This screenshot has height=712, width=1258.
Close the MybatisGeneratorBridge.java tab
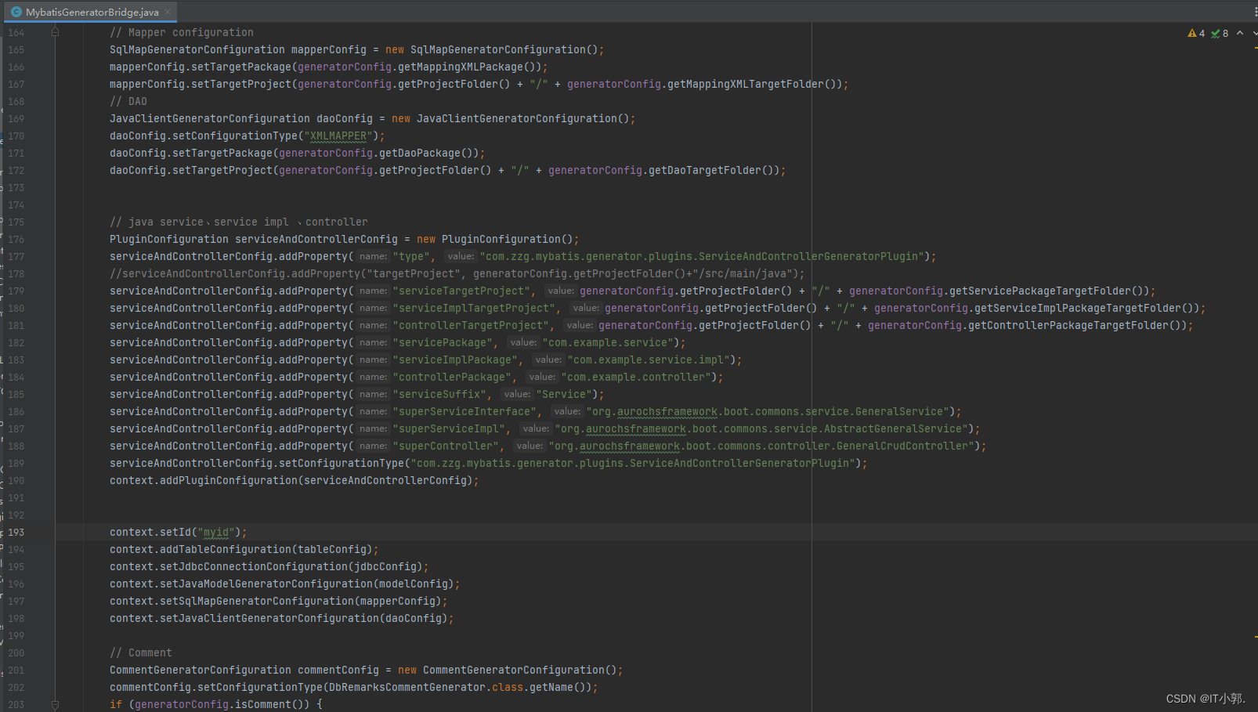[168, 12]
